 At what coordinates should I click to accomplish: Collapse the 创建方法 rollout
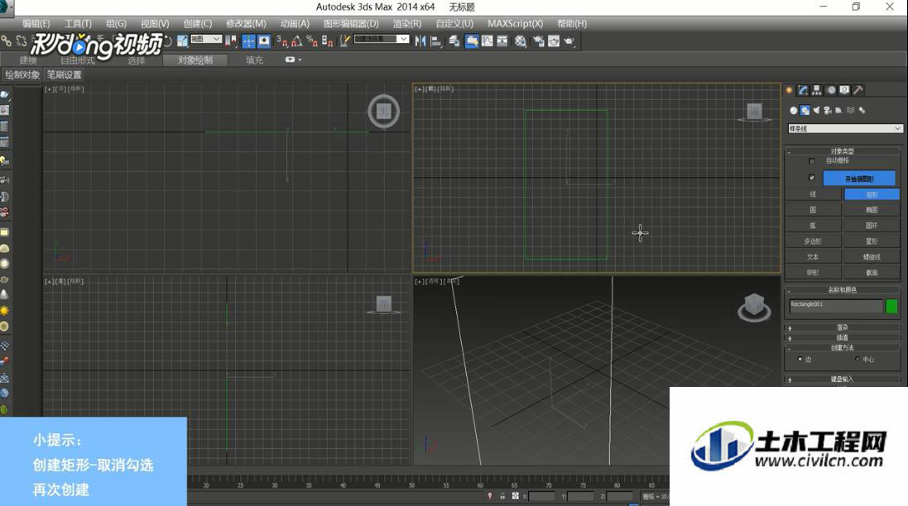point(843,347)
